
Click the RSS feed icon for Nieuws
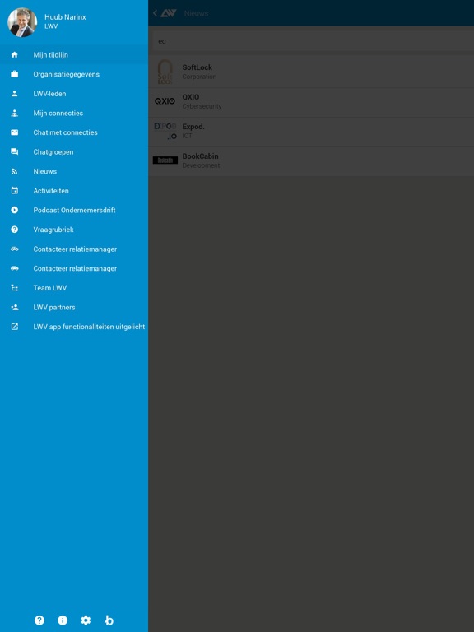click(x=15, y=171)
